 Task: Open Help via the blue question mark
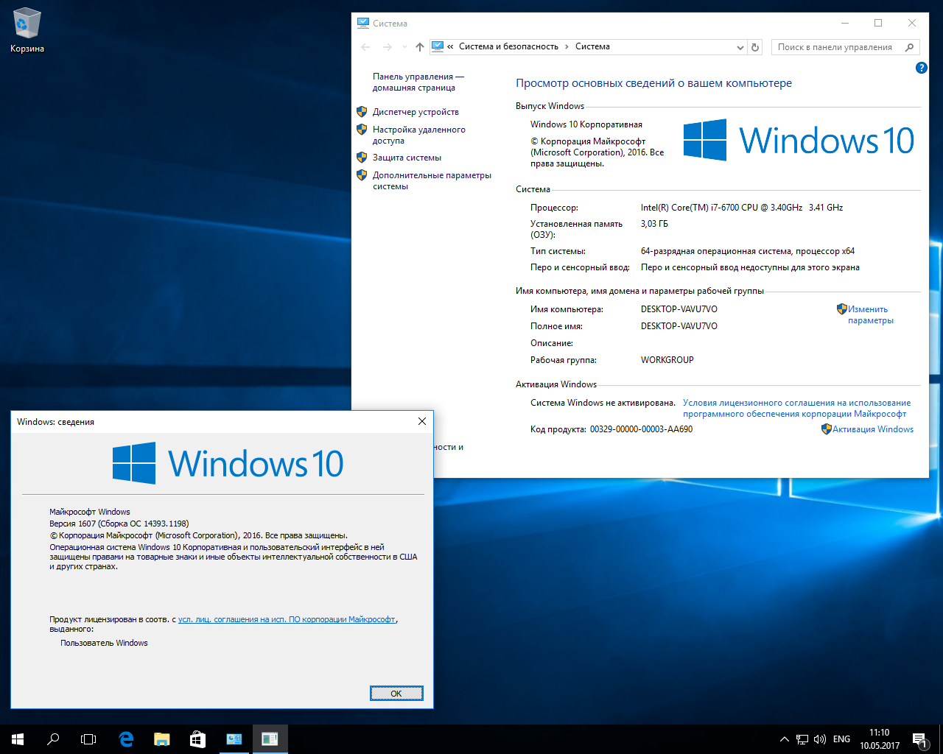(921, 68)
